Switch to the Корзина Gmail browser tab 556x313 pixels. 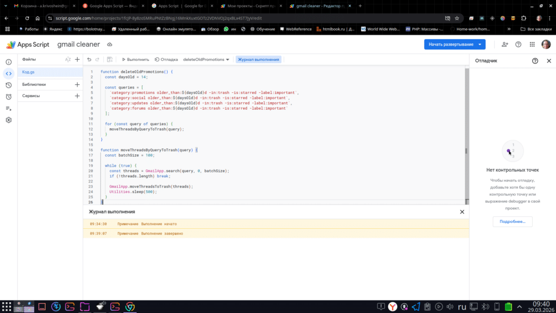click(x=38, y=5)
